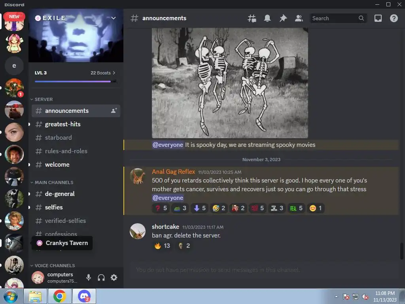Toggle the skull reaction with 2

point(184,245)
